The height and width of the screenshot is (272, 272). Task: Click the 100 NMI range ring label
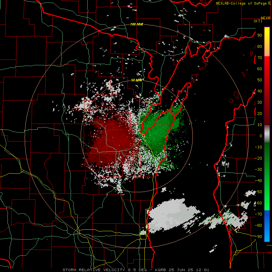point(137,24)
